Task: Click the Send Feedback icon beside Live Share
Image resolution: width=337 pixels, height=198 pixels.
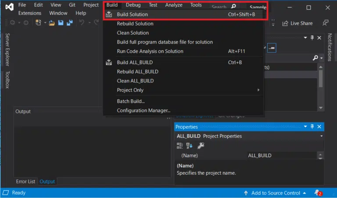Action: pyautogui.click(x=325, y=23)
